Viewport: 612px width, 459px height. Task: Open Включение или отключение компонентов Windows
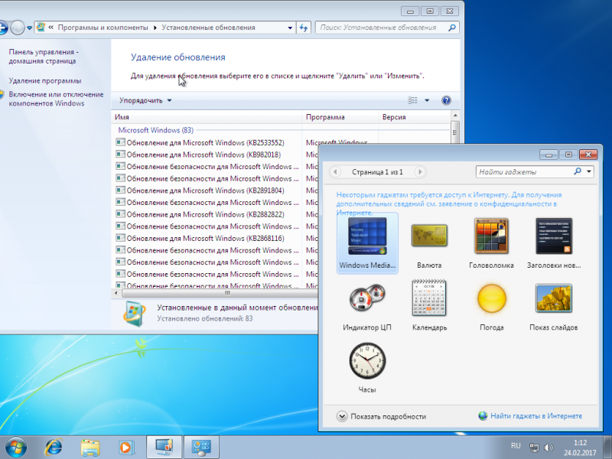[56, 99]
